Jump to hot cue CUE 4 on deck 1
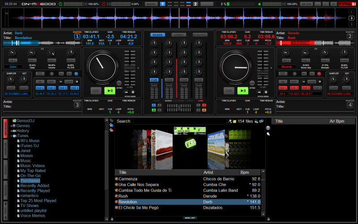This screenshot has width=358, height=224. 75,88
